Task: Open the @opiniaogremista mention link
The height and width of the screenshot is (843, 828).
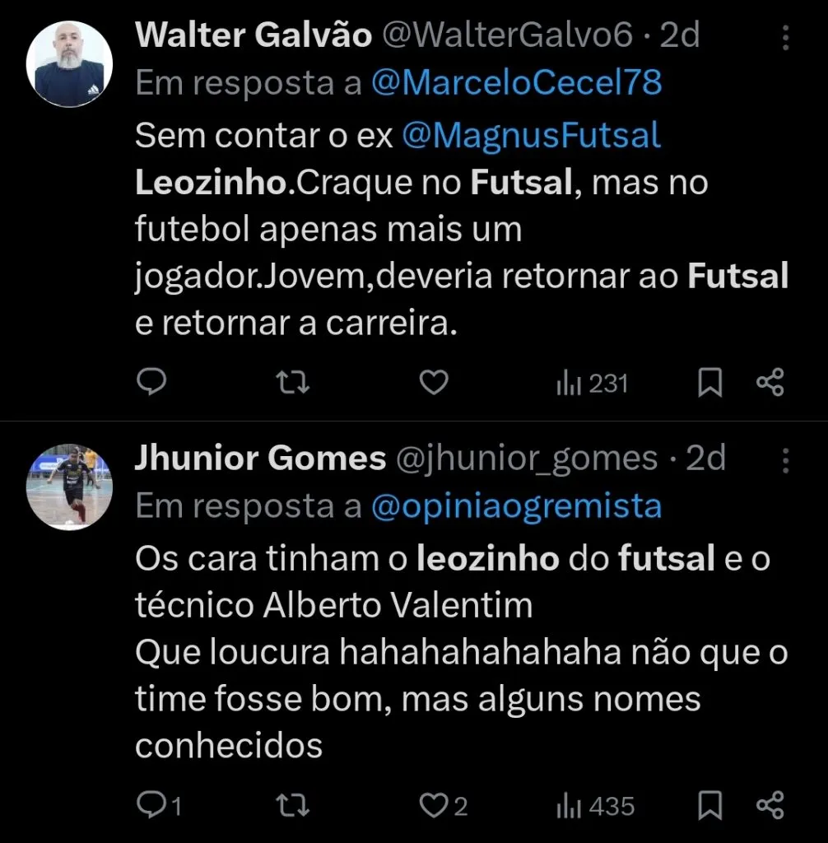Action: [516, 505]
